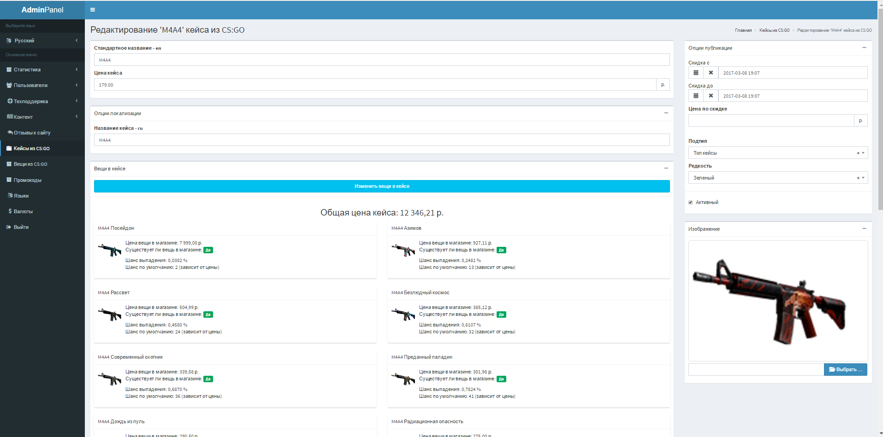Viewport: 883px width, 437px height.
Task: Open Отзывы к сайту menu item
Action: point(42,133)
